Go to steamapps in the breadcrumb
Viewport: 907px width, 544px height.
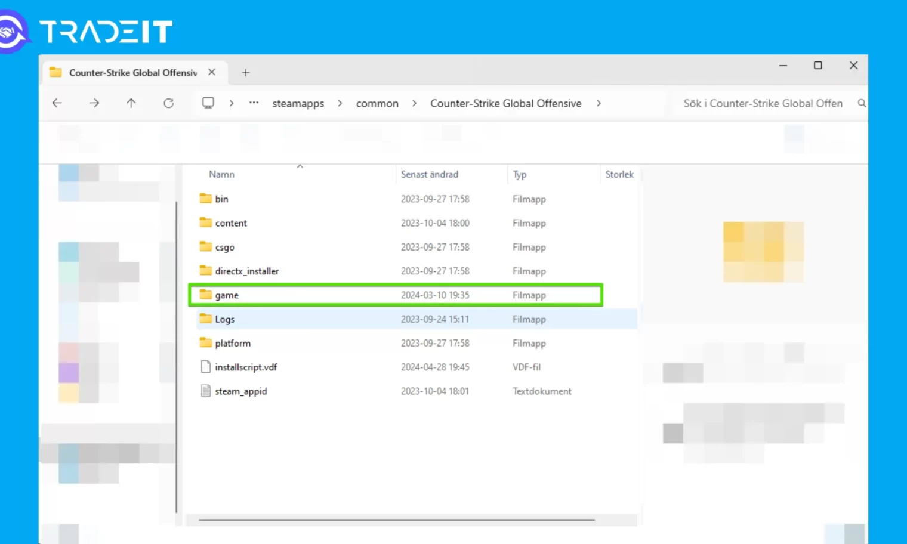pyautogui.click(x=298, y=103)
